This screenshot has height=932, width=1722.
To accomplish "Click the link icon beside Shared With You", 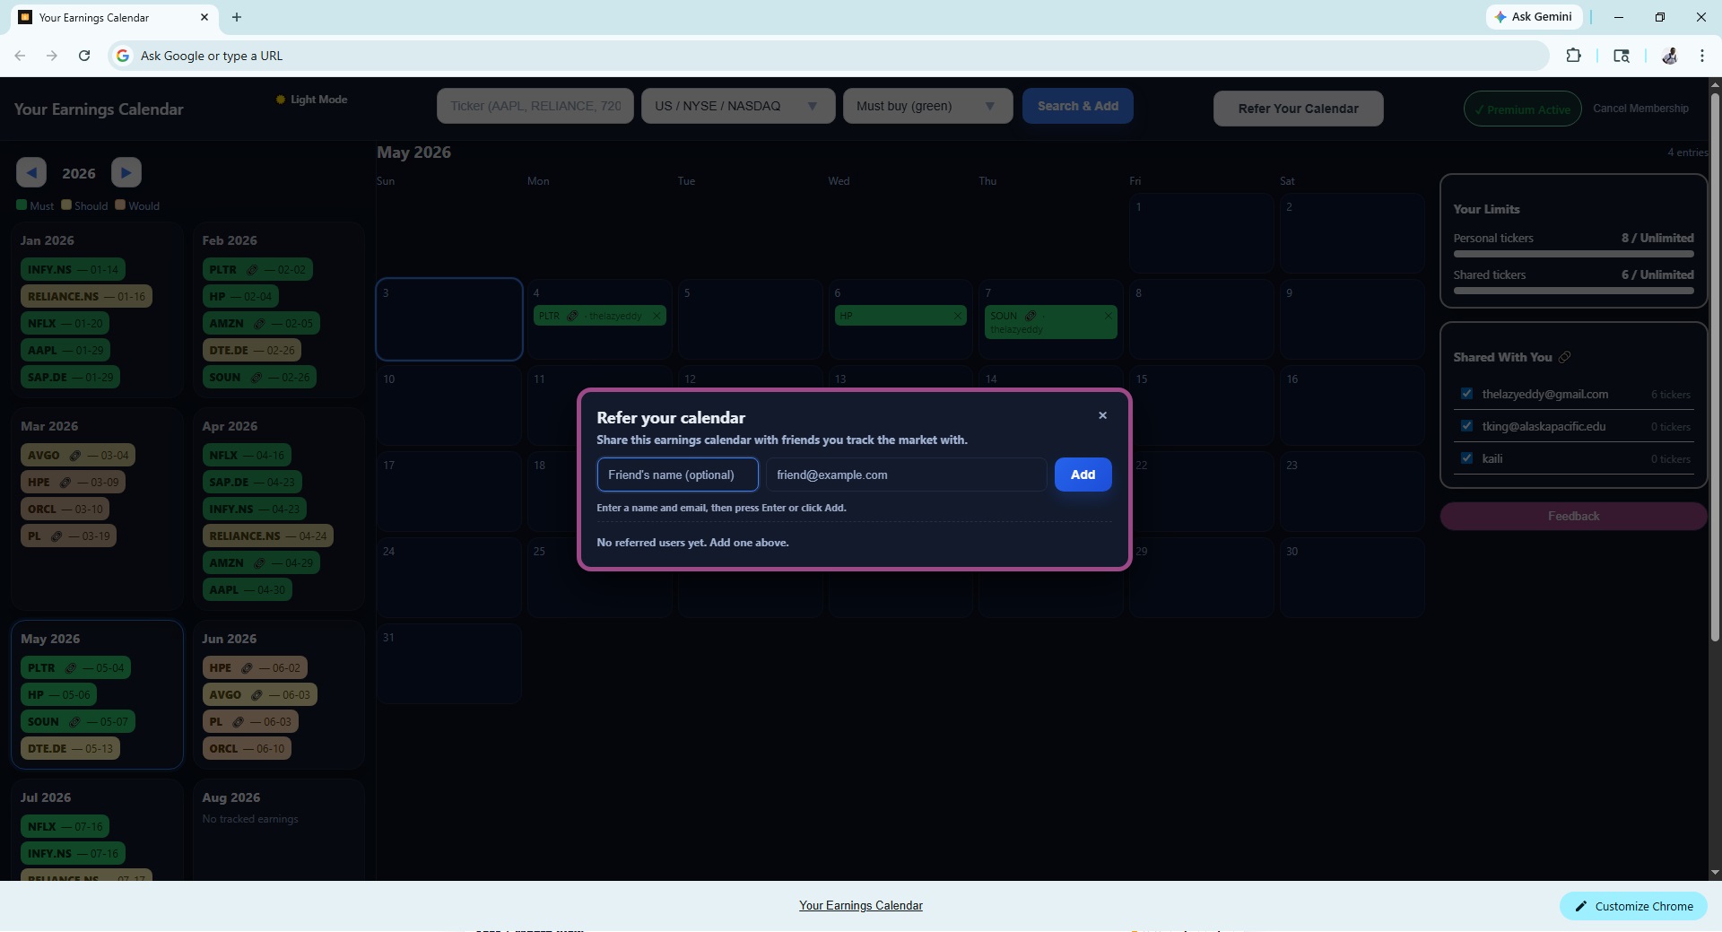I will [x=1564, y=357].
